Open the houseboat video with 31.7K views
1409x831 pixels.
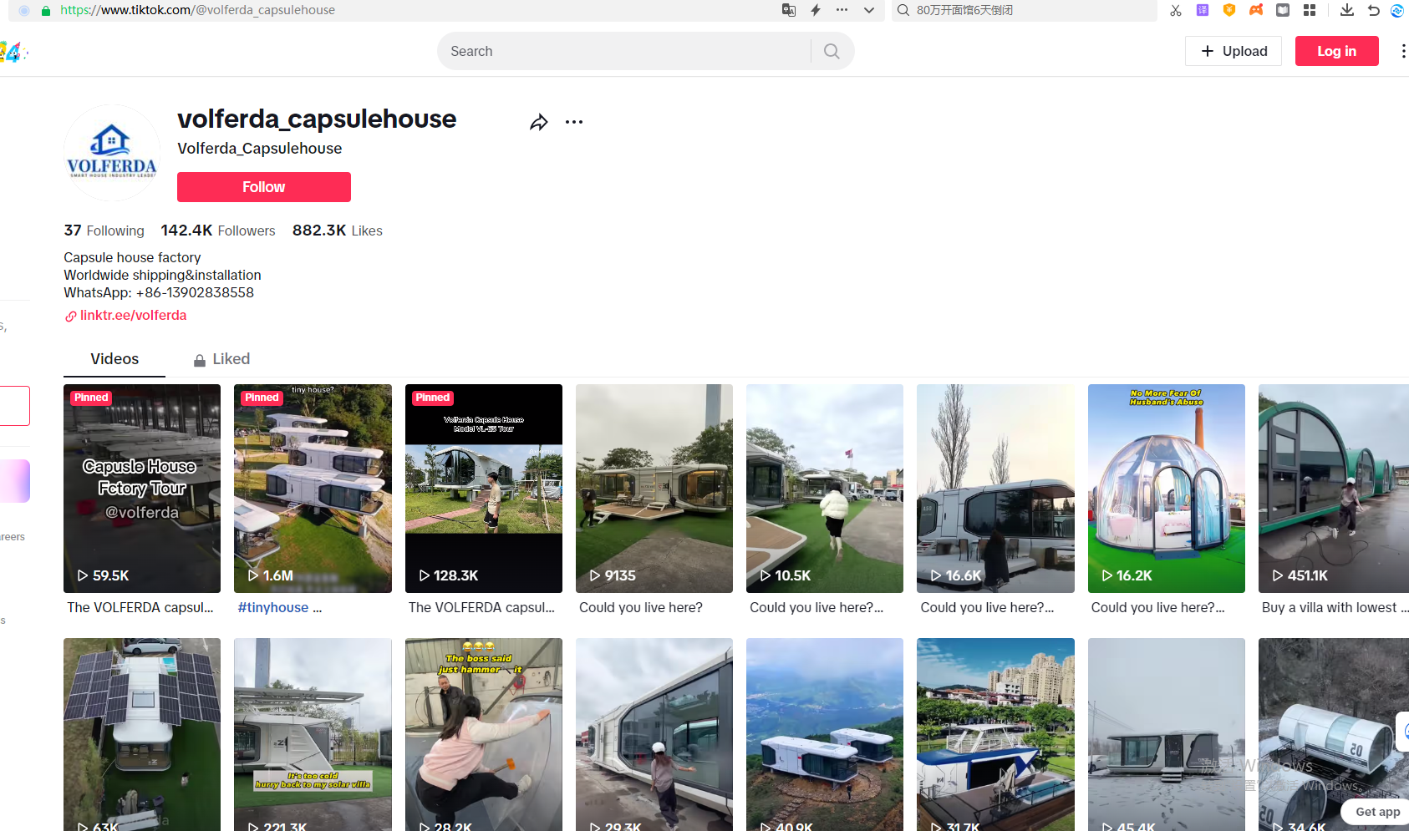[x=995, y=735]
